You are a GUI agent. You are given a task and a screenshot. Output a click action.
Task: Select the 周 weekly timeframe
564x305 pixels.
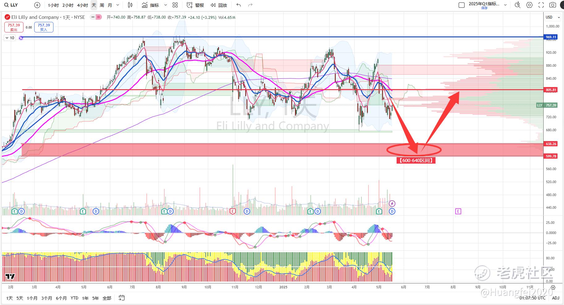point(102,5)
